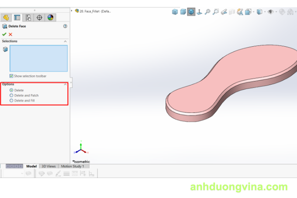Switch to the ConfigurationManager tab icon
297x198 pixels.
28,17
